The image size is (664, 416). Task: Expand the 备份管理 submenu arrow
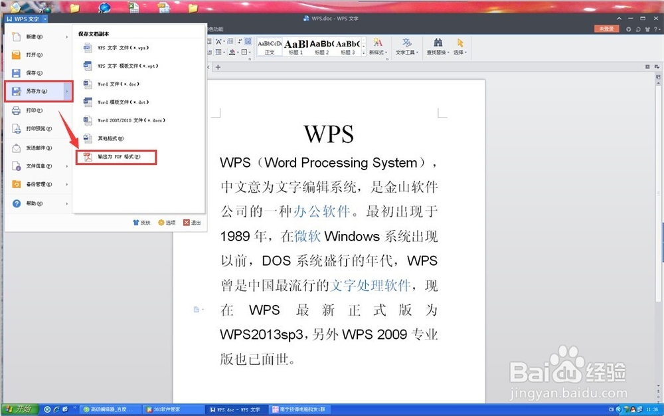pyautogui.click(x=67, y=185)
